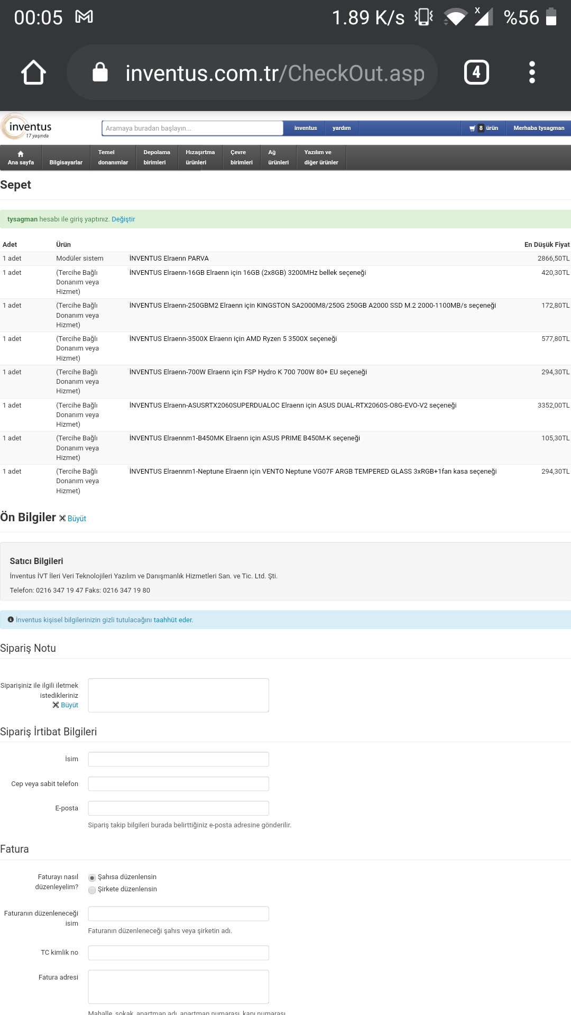Open the Hızaşırtma ürünleri menu
This screenshot has height=1015, width=571.
[200, 158]
